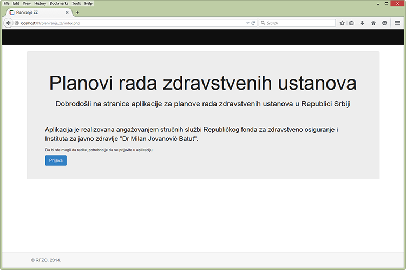The image size is (406, 270).
Task: Open a new tab with plus button
Action: (x=77, y=12)
